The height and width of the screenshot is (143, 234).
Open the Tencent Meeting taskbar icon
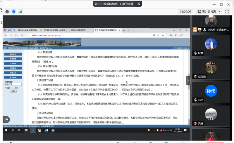coord(53,130)
